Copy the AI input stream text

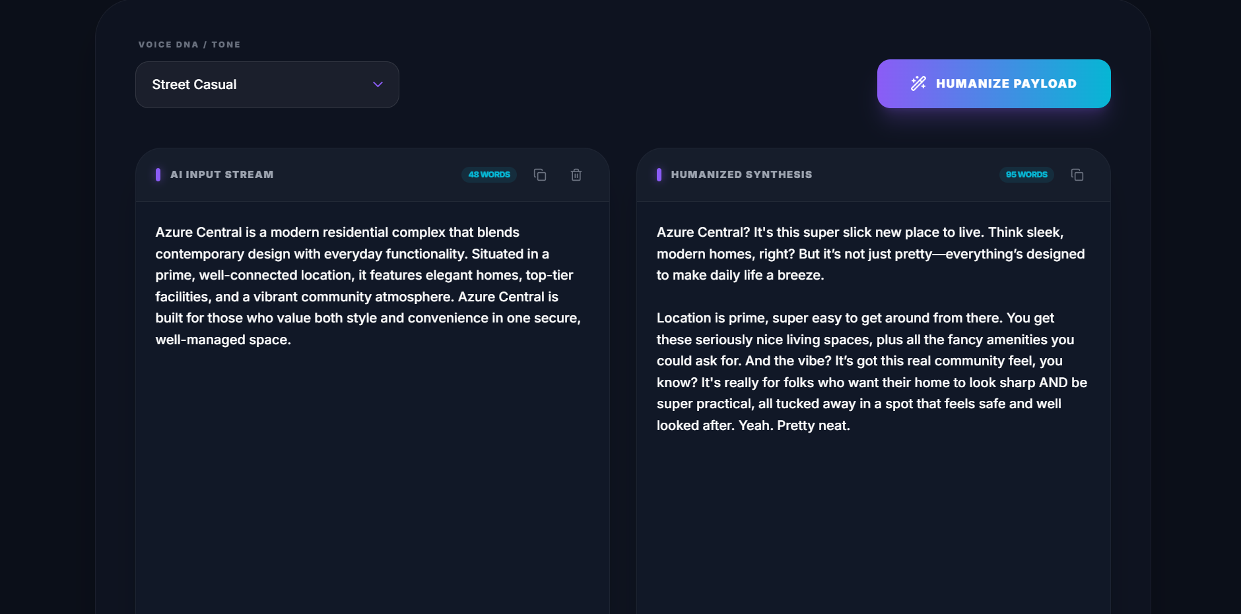coord(540,175)
